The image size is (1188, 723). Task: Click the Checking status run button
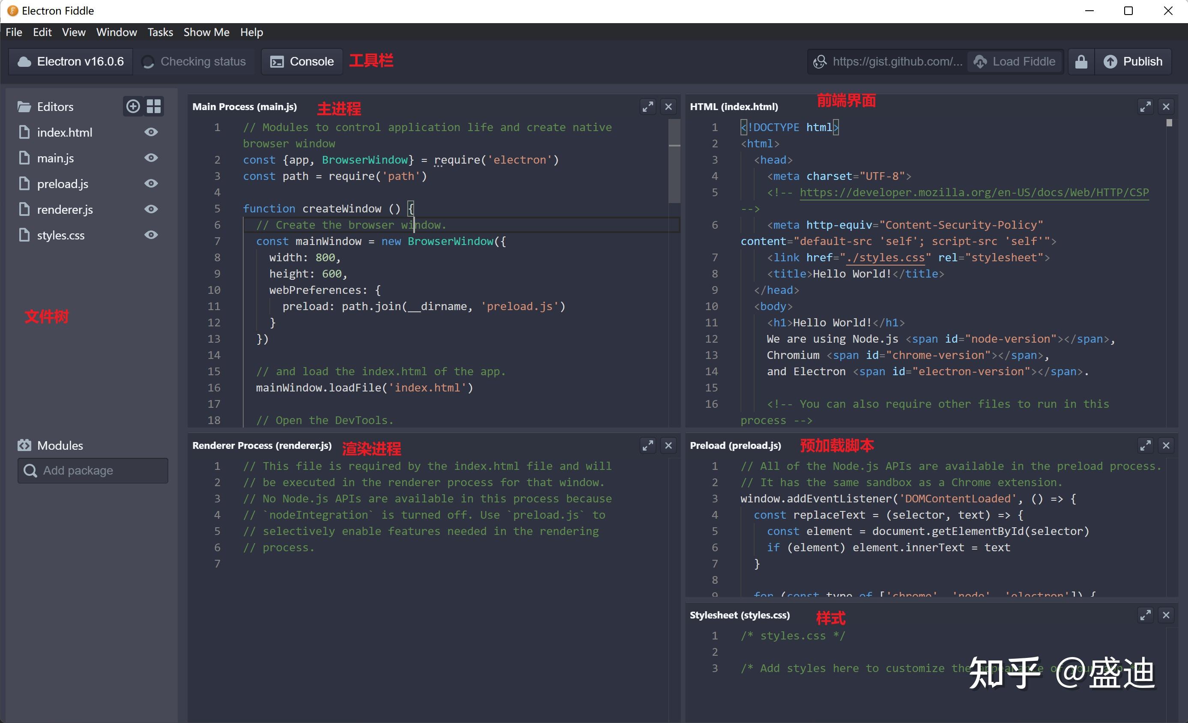coord(194,62)
